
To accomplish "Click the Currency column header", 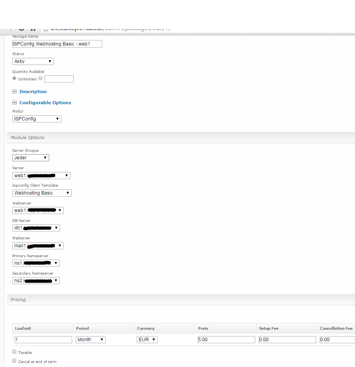I will click(165, 329).
